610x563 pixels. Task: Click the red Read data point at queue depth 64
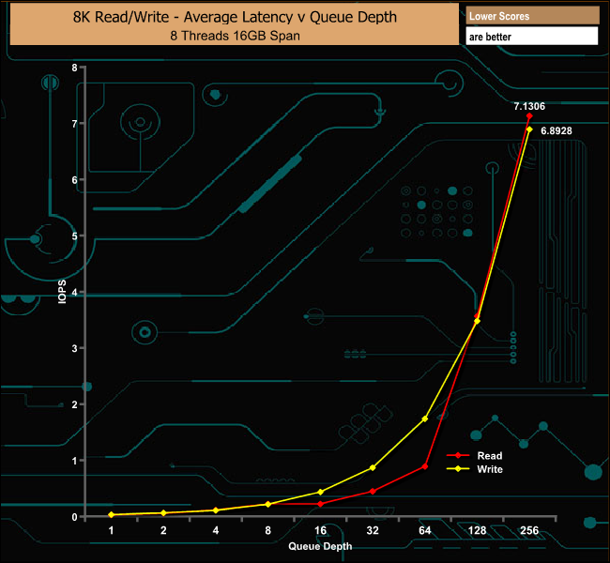(x=425, y=466)
